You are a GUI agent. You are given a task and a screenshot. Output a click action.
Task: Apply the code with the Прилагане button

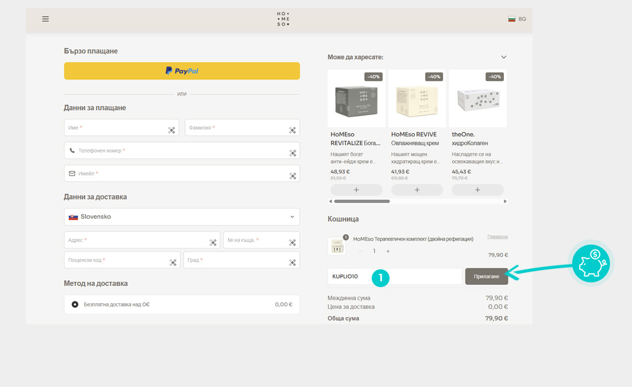[x=487, y=277]
